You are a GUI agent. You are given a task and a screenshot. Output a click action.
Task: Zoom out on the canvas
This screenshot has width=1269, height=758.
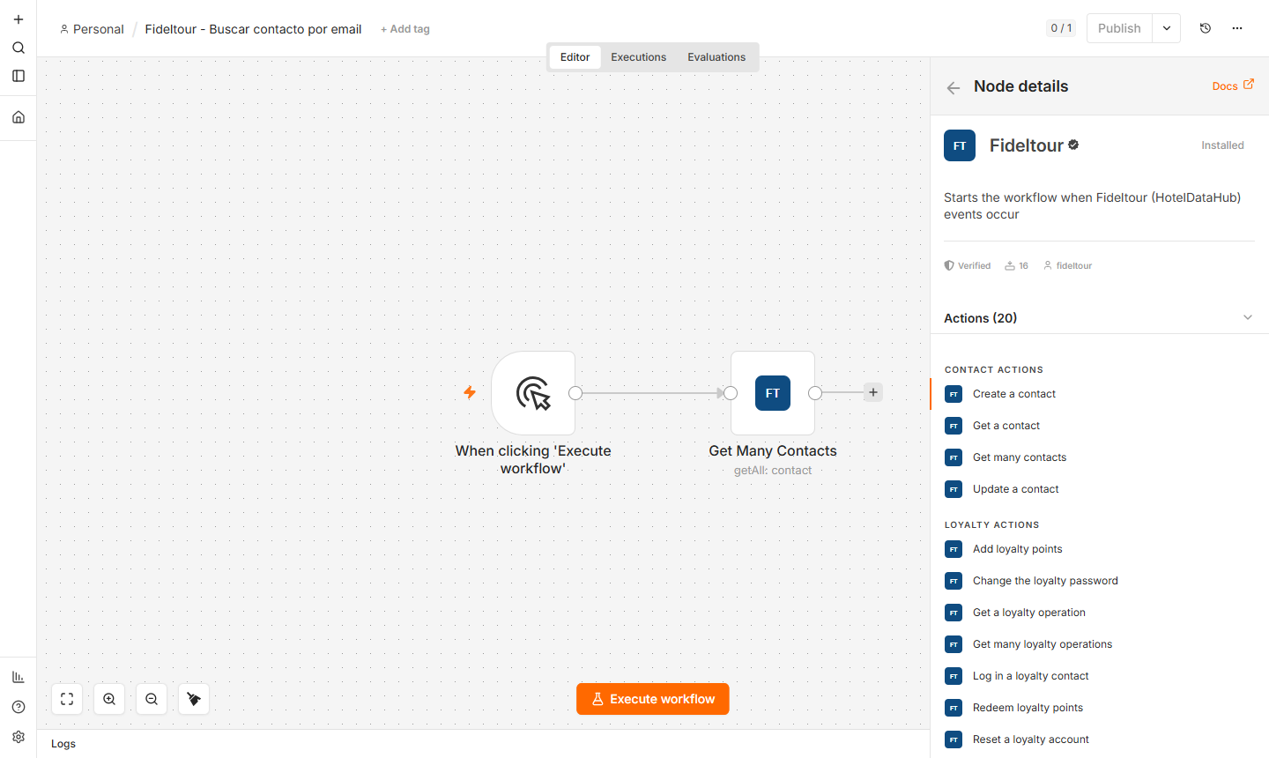[152, 699]
